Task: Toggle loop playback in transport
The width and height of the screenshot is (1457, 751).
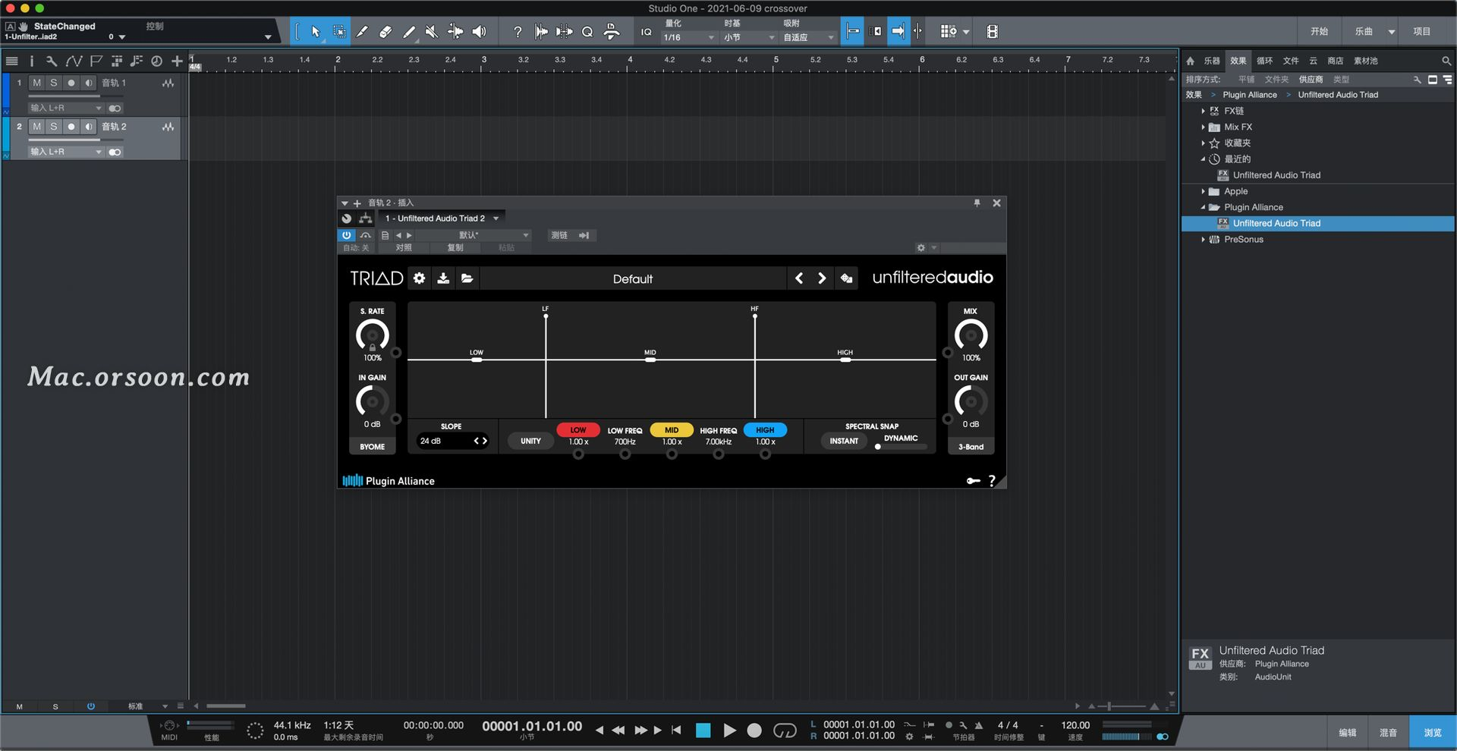Action: click(x=785, y=731)
